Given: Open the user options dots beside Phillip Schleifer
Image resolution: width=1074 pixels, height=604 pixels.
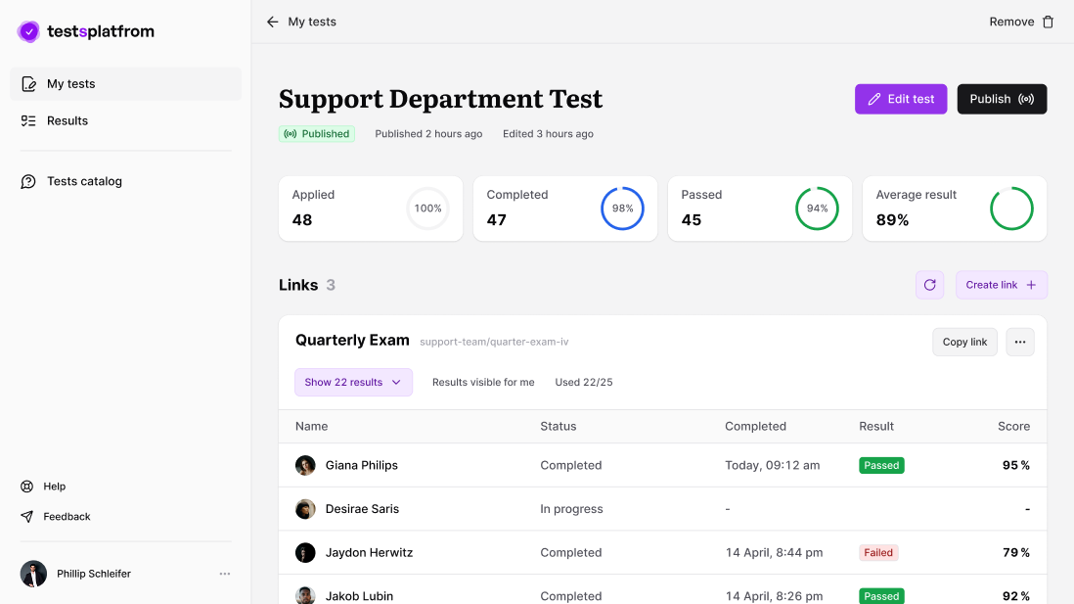Looking at the screenshot, I should (x=225, y=574).
